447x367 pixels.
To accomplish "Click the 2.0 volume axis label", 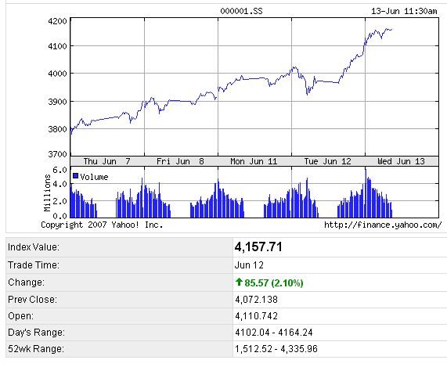I will [x=59, y=201].
